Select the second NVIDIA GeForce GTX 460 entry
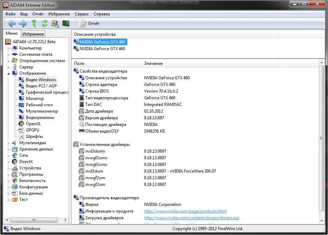Image resolution: width=328 pixels, height=235 pixels. [103, 48]
